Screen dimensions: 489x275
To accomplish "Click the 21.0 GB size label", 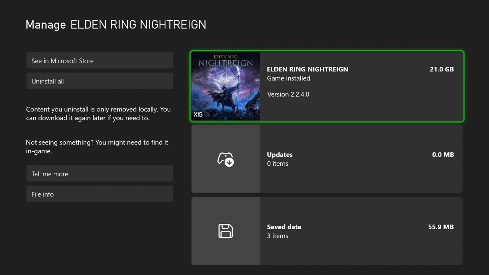I will [x=442, y=69].
